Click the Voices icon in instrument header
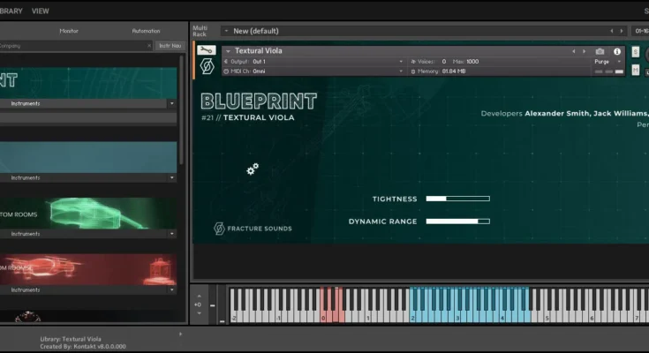 click(413, 62)
